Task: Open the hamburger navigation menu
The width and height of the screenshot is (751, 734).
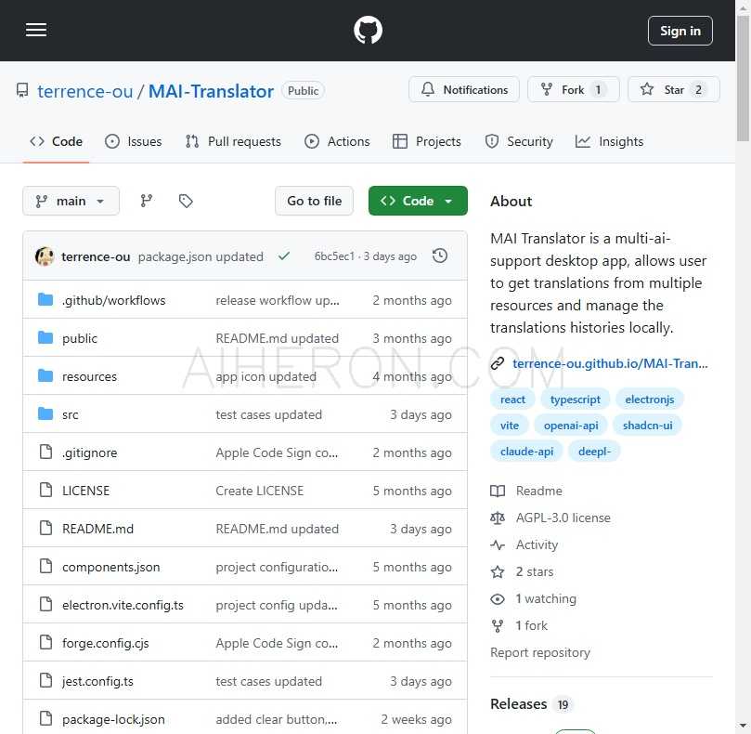Action: (36, 31)
